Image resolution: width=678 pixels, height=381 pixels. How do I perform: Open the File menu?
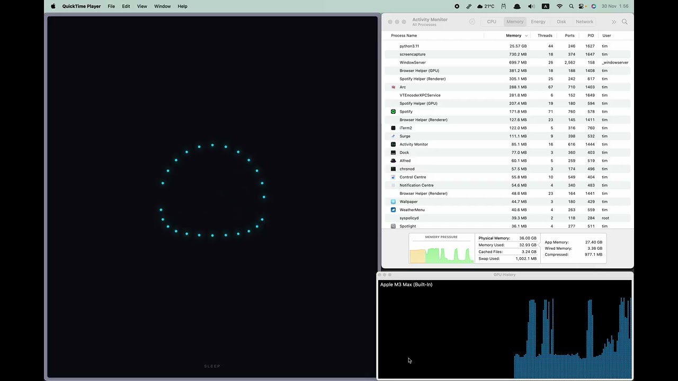(x=111, y=6)
